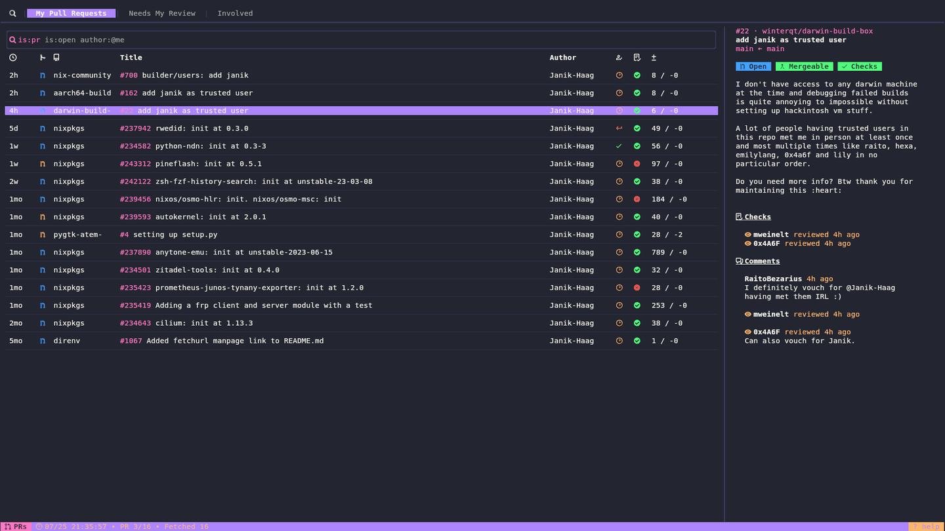The image size is (945, 531).
Task: Click the checks clipboard column header icon
Action: pyautogui.click(x=636, y=58)
